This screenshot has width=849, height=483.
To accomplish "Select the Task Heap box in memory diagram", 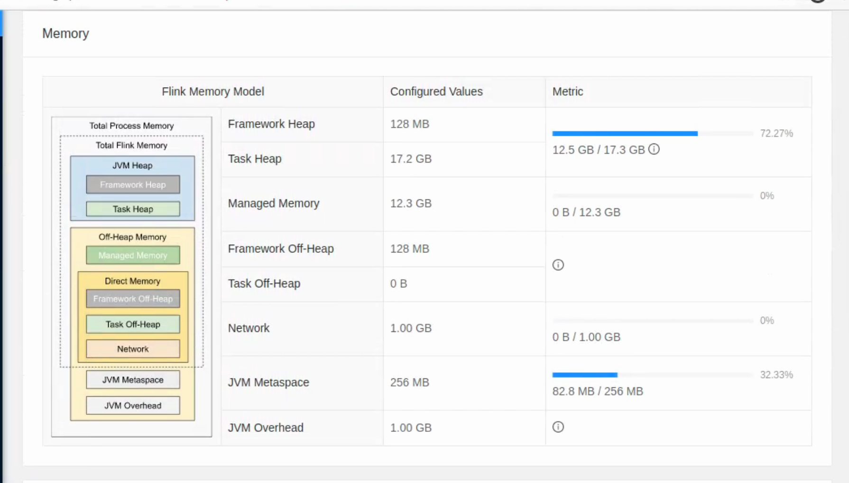I will click(133, 209).
